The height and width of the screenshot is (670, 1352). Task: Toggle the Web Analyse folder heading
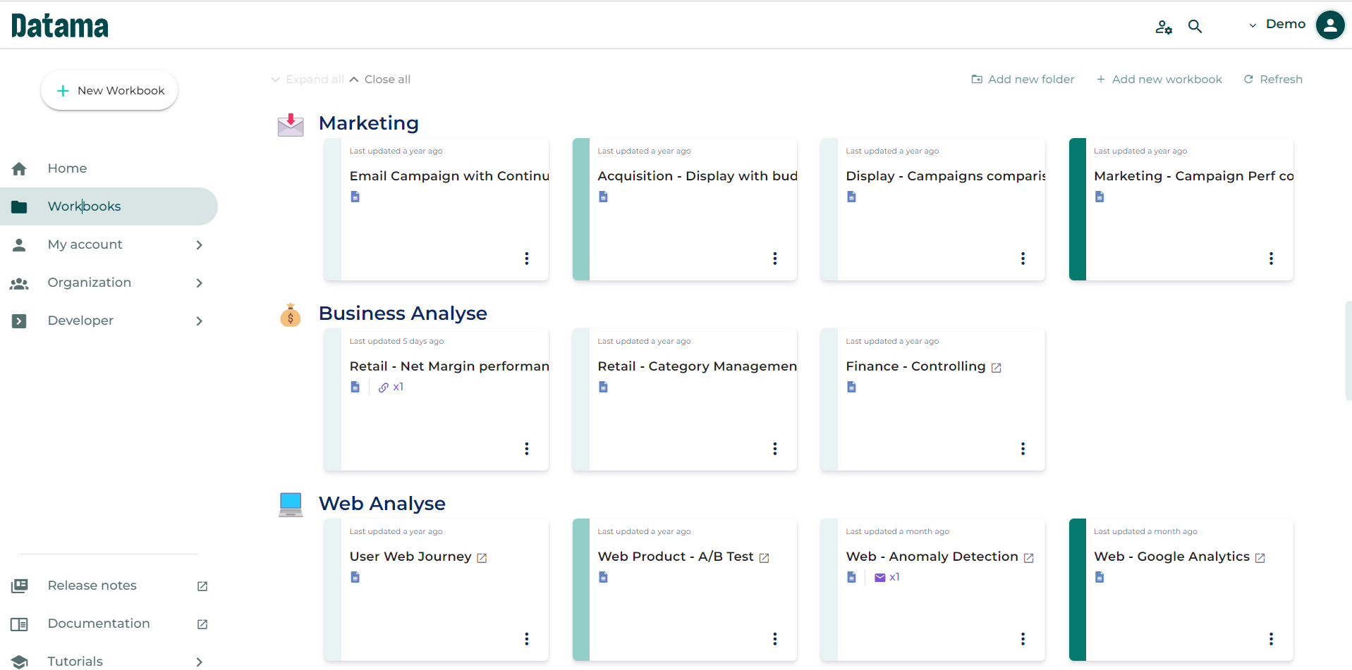[x=382, y=504]
